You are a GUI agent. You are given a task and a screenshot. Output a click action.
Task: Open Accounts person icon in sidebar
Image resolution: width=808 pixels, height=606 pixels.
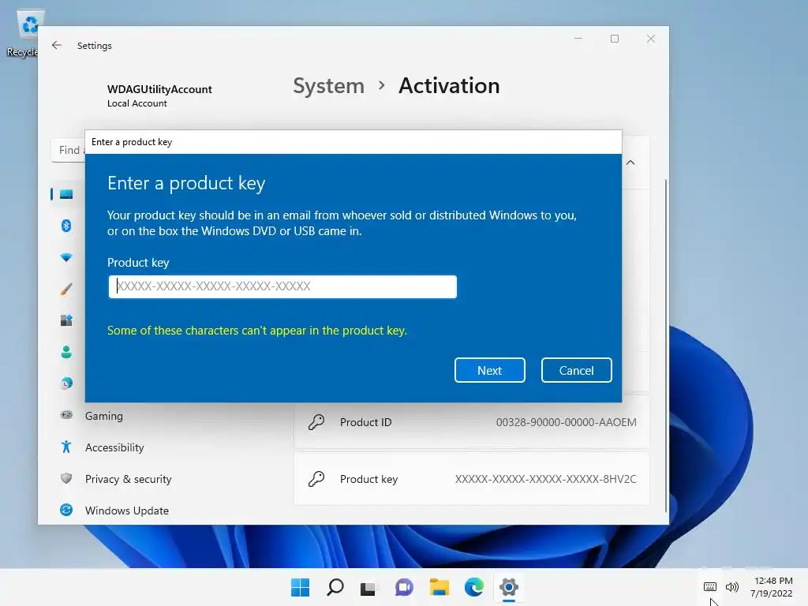[66, 352]
